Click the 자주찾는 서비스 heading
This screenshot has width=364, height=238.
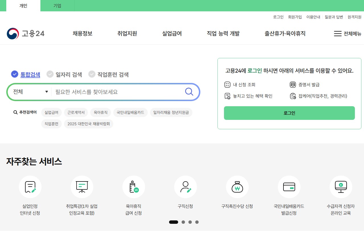(x=34, y=162)
